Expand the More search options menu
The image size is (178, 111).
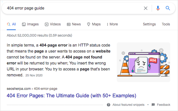[112, 24]
